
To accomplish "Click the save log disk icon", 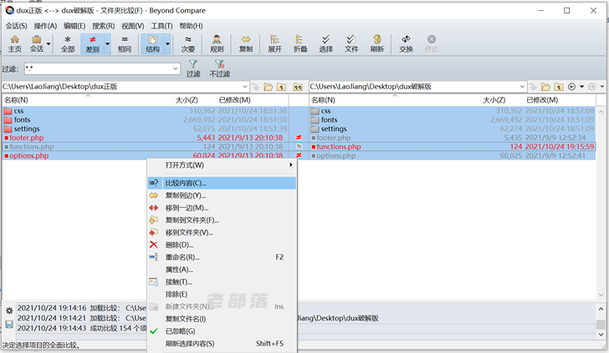I will [x=9, y=325].
